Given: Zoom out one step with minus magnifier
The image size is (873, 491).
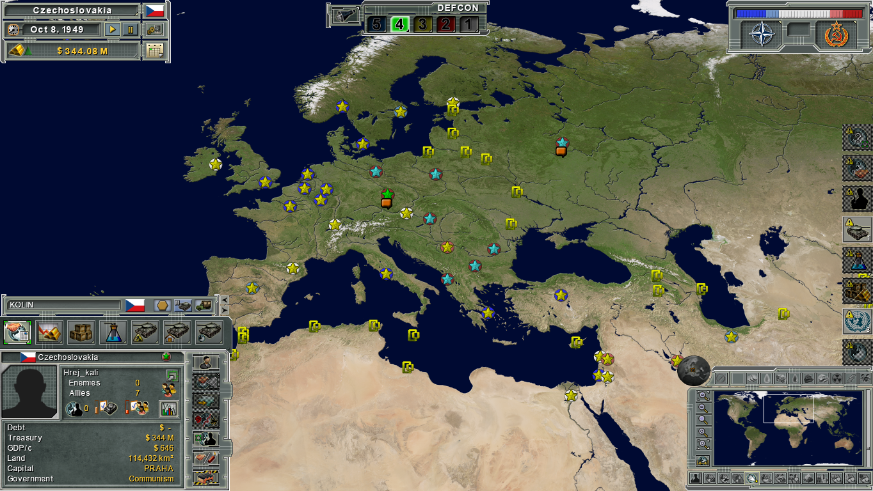Looking at the screenshot, I should coord(703,408).
